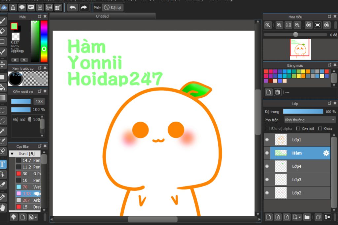
Task: Select the Hand pan tool
Action: (3, 208)
